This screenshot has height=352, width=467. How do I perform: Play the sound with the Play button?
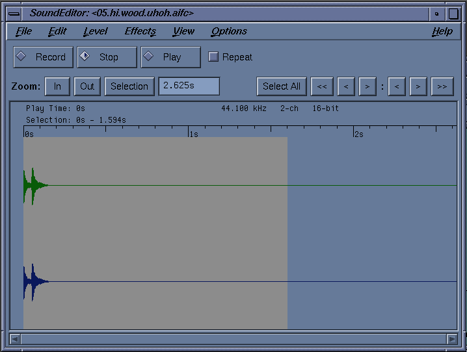click(170, 57)
